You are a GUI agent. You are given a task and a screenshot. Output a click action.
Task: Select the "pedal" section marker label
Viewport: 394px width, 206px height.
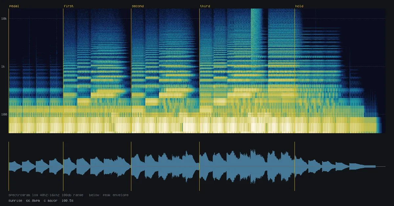14,6
